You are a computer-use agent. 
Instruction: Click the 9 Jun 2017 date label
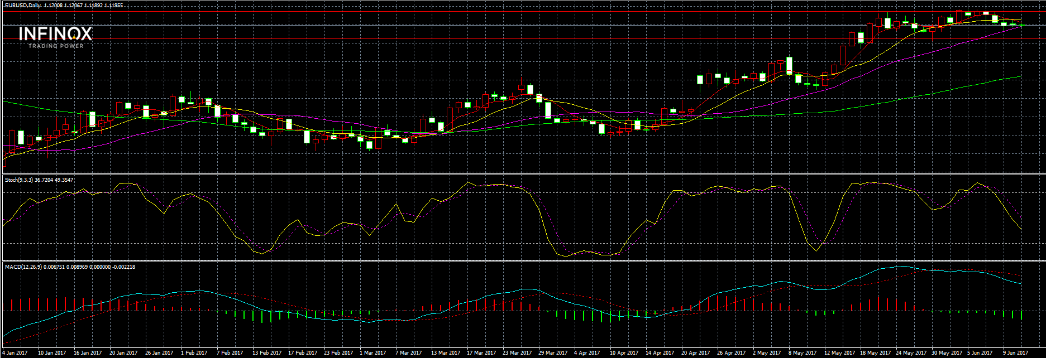(x=1015, y=353)
